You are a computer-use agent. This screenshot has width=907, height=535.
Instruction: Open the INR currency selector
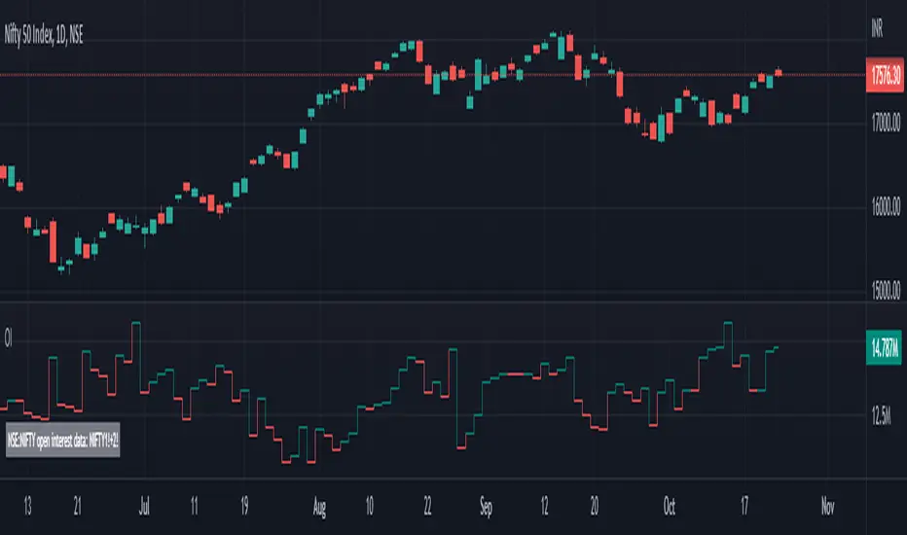(877, 28)
